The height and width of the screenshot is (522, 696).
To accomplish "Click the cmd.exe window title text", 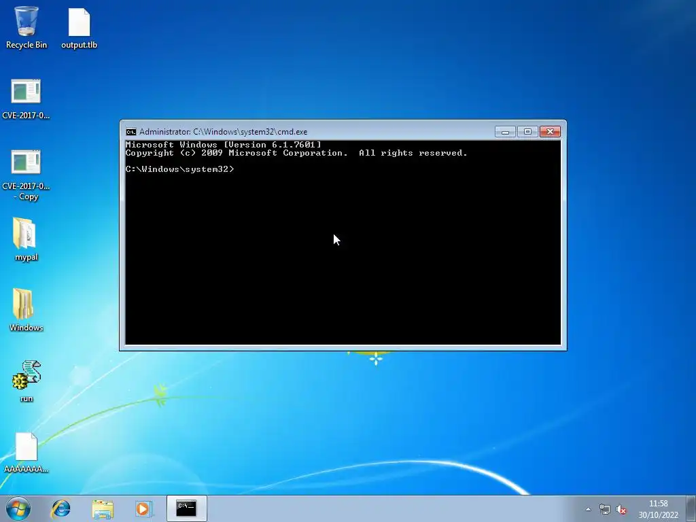I will 223,132.
